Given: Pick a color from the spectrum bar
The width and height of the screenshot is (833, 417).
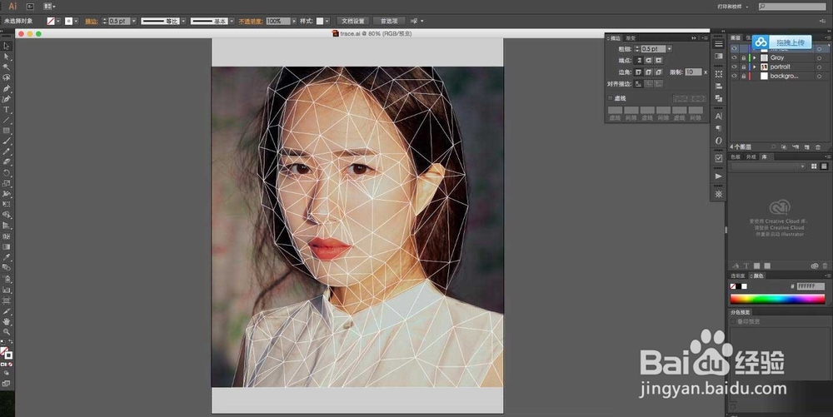Looking at the screenshot, I should 777,299.
